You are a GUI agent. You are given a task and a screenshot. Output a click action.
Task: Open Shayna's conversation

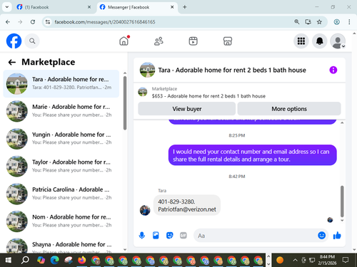tap(61, 246)
